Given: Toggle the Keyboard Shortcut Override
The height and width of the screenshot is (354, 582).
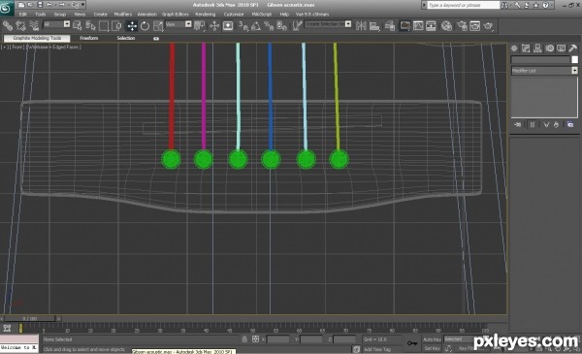Looking at the screenshot, I should click(x=228, y=26).
